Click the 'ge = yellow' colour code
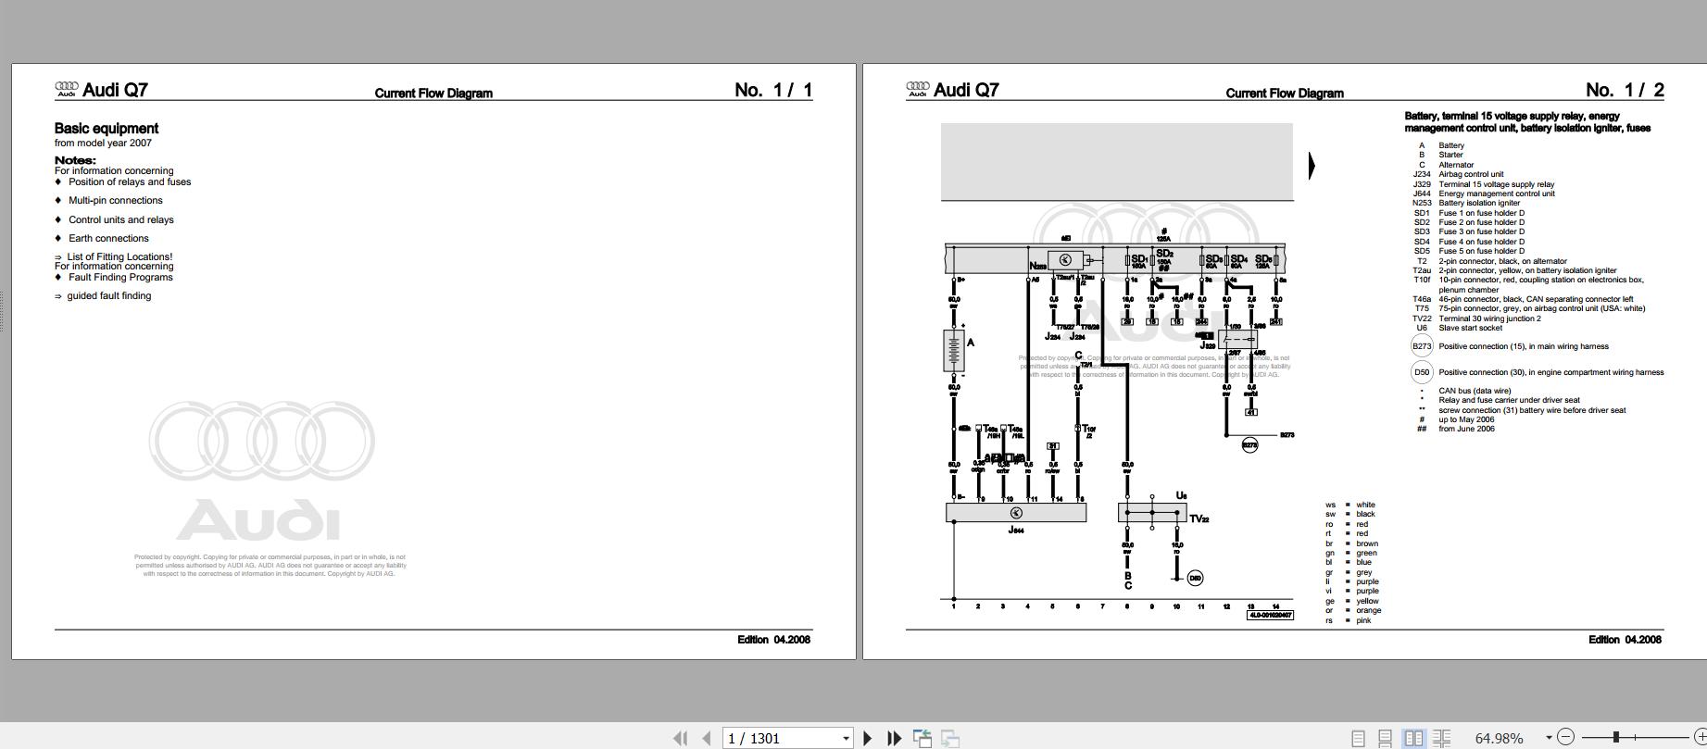Image resolution: width=1707 pixels, height=749 pixels. pyautogui.click(x=1352, y=601)
